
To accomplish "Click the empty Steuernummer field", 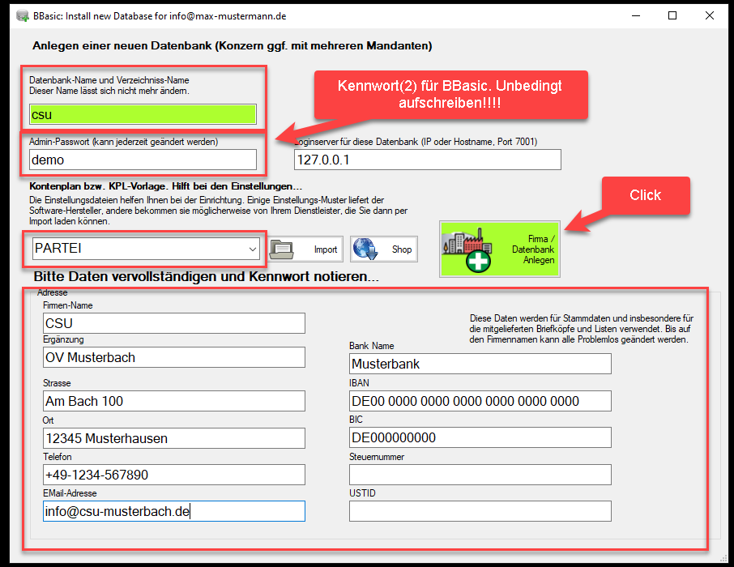I will coord(480,475).
